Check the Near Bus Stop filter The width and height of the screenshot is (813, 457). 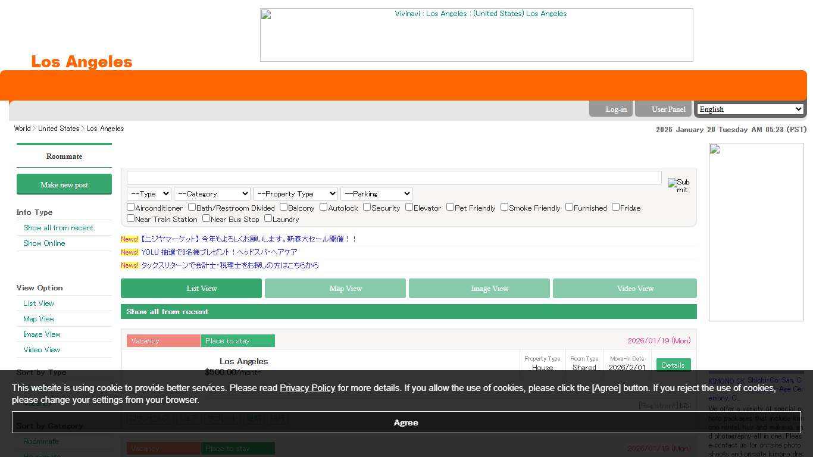(x=205, y=218)
